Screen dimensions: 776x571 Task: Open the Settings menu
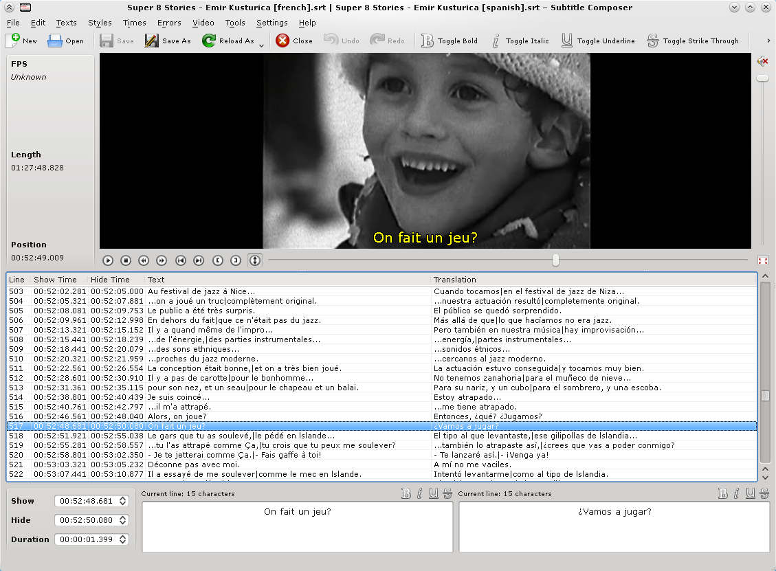click(272, 23)
